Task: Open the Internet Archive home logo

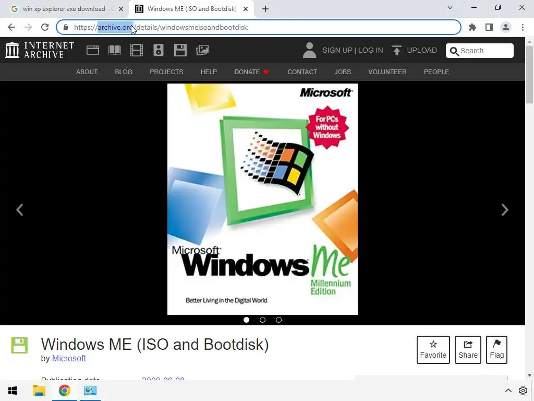Action: [40, 50]
